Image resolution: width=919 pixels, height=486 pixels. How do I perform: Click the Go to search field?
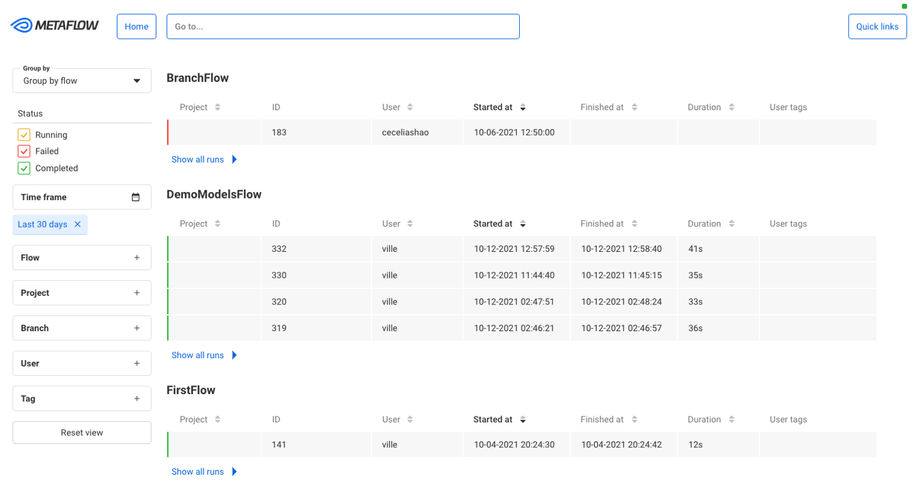click(x=343, y=26)
